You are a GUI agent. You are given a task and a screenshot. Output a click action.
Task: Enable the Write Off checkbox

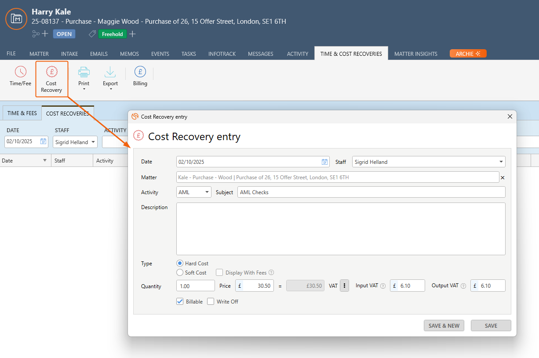tap(211, 302)
